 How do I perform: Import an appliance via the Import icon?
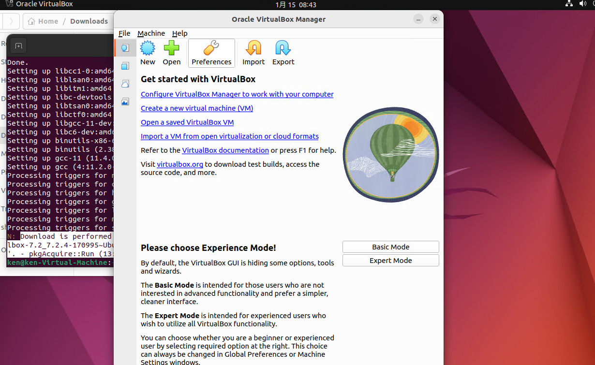pyautogui.click(x=253, y=53)
